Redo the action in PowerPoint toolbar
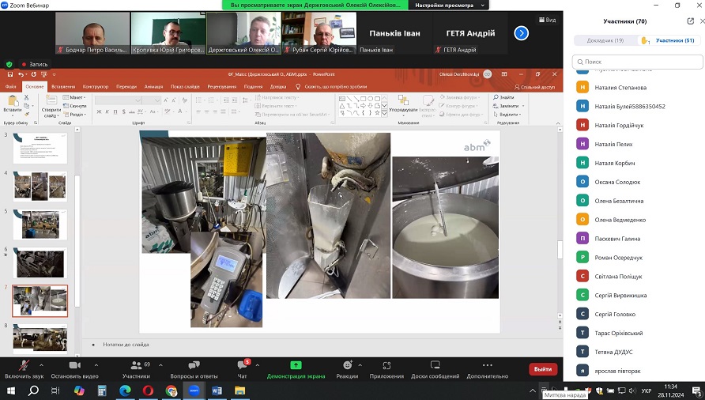 [33, 74]
